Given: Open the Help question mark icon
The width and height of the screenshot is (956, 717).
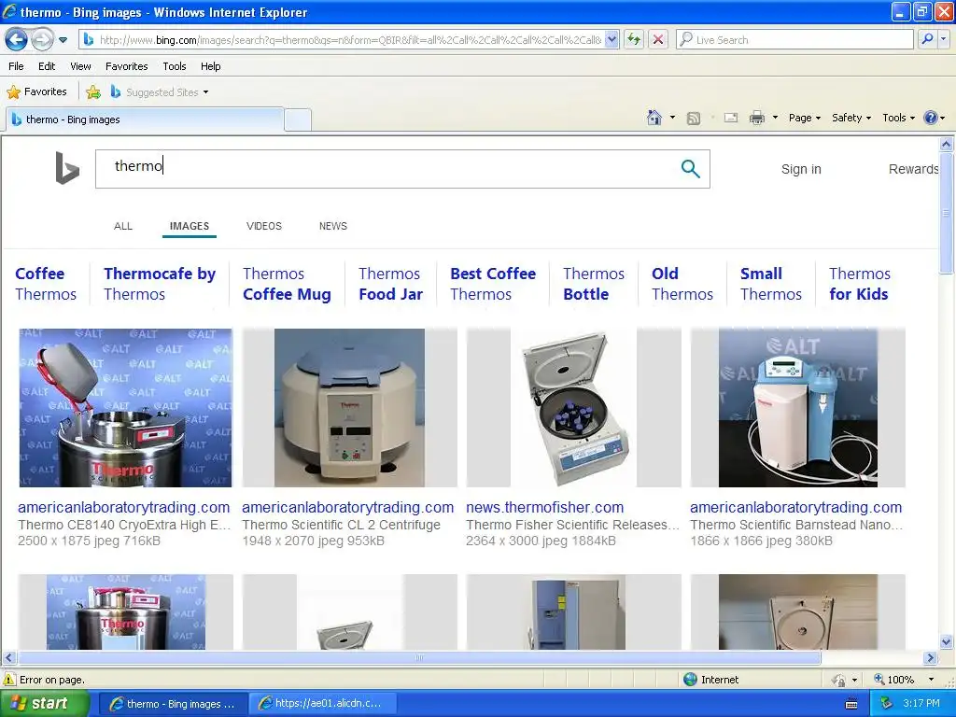Looking at the screenshot, I should (931, 118).
